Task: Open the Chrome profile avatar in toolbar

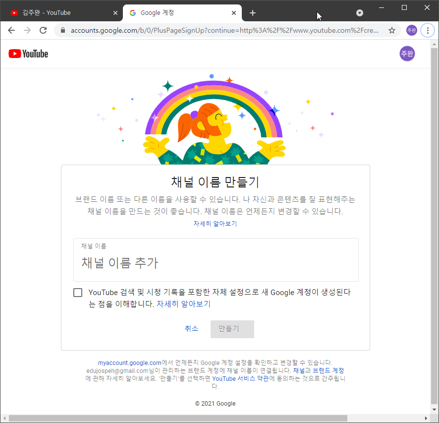Action: (x=412, y=30)
